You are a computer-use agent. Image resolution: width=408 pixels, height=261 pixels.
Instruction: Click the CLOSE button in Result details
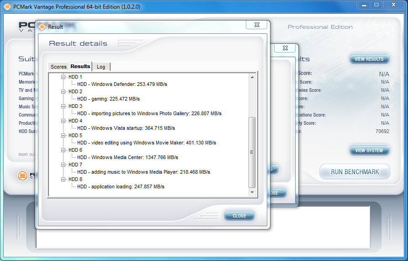239,216
